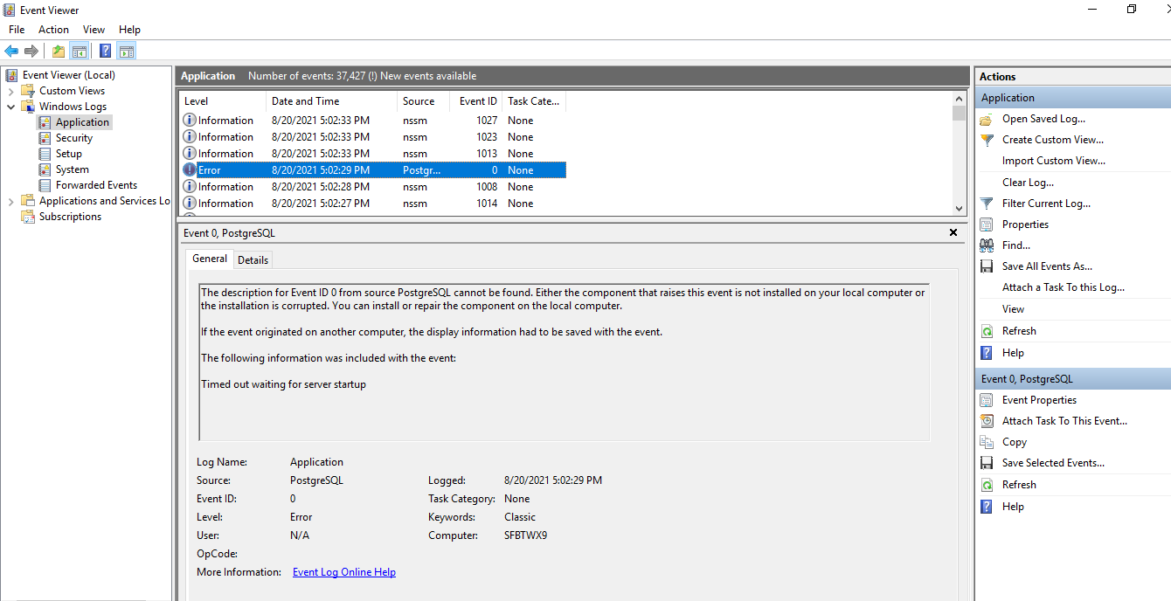Expand Applications and Services Logs node
The height and width of the screenshot is (601, 1171).
point(10,201)
